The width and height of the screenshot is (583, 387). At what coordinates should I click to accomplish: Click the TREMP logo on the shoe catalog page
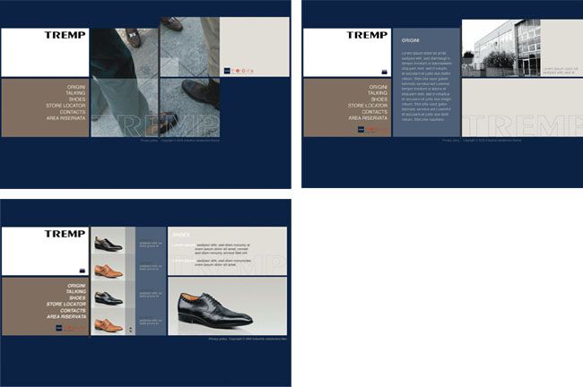(65, 234)
